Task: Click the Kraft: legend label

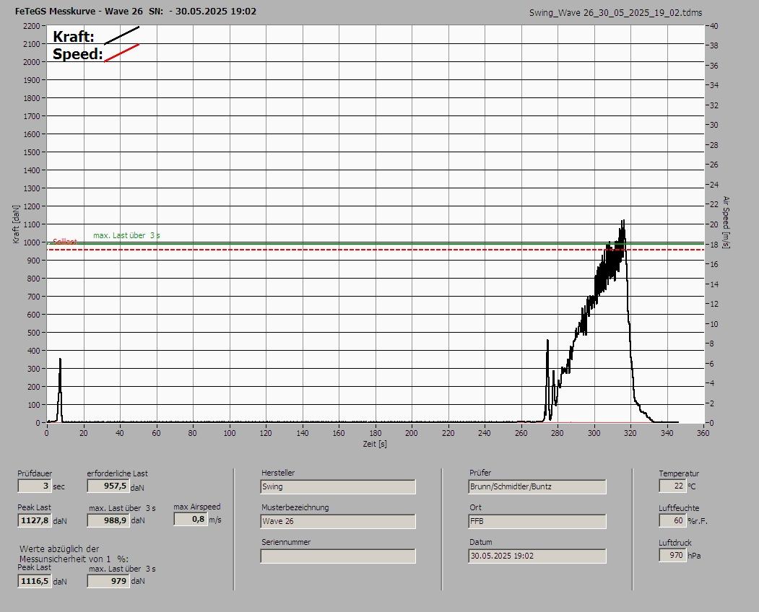Action: (x=73, y=36)
